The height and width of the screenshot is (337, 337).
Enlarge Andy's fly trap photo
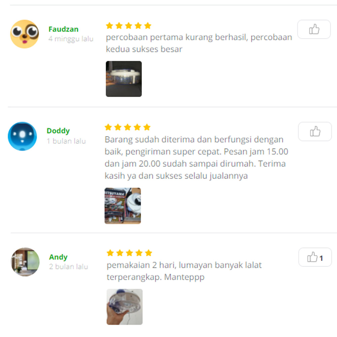pyautogui.click(x=124, y=307)
